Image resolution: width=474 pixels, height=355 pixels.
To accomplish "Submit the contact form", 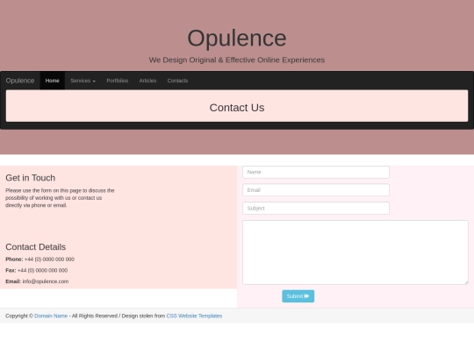I will click(x=298, y=296).
